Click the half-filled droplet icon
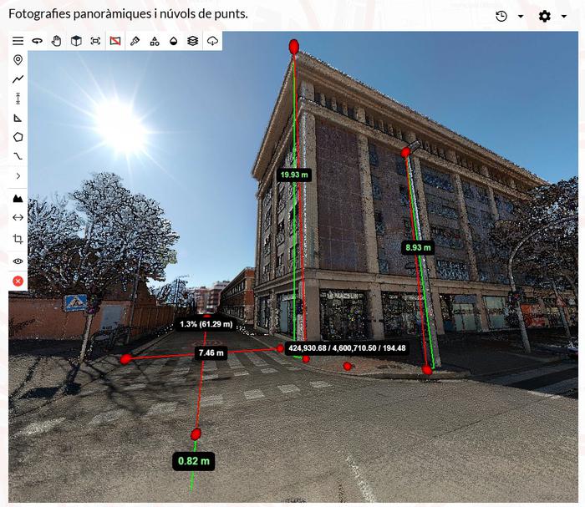The height and width of the screenshot is (507, 585). pos(174,41)
